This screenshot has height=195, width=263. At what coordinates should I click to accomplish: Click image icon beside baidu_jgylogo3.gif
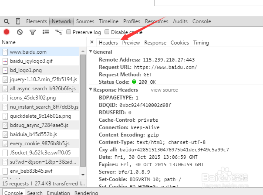pyautogui.click(x=5, y=61)
